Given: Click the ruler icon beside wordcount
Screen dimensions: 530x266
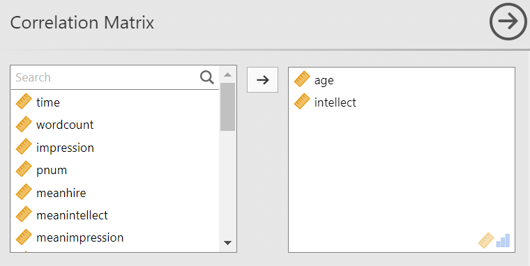Looking at the screenshot, I should pyautogui.click(x=24, y=124).
